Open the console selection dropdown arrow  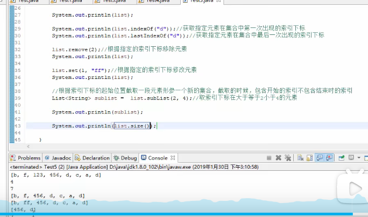click(x=359, y=157)
